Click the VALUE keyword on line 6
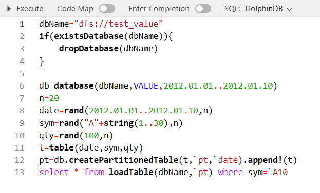The height and width of the screenshot is (193, 320). tap(146, 86)
